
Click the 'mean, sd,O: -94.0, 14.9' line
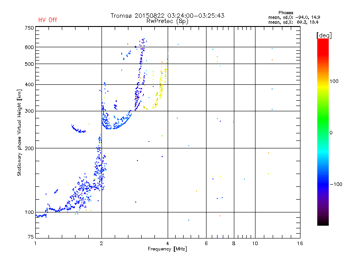[x=294, y=17]
